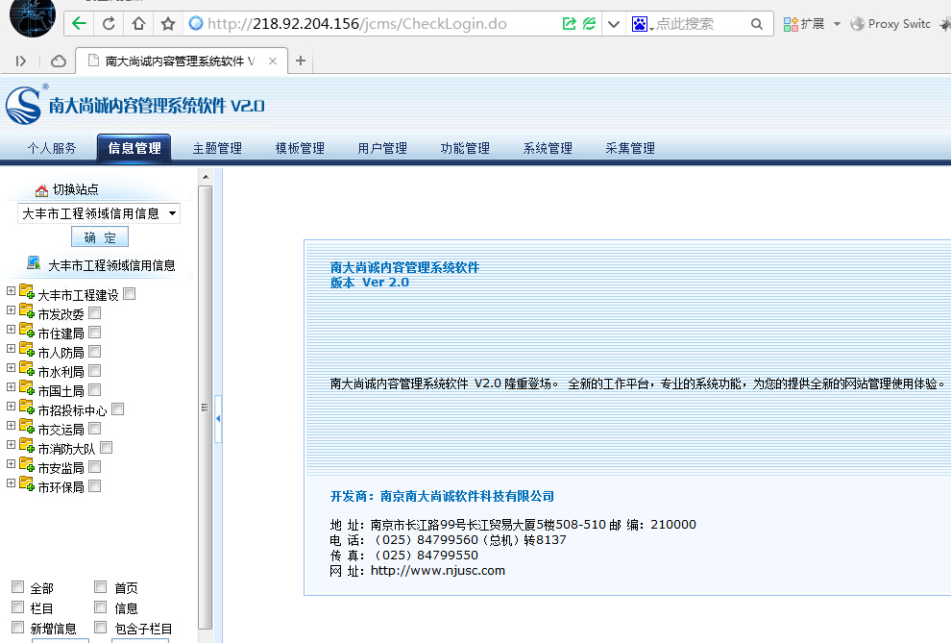Open the 系统管理 tab
This screenshot has height=643, width=951.
point(548,149)
